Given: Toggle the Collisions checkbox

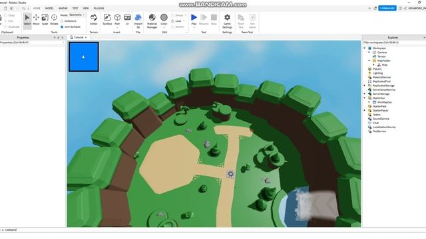Looking at the screenshot, I should pyautogui.click(x=62, y=21).
